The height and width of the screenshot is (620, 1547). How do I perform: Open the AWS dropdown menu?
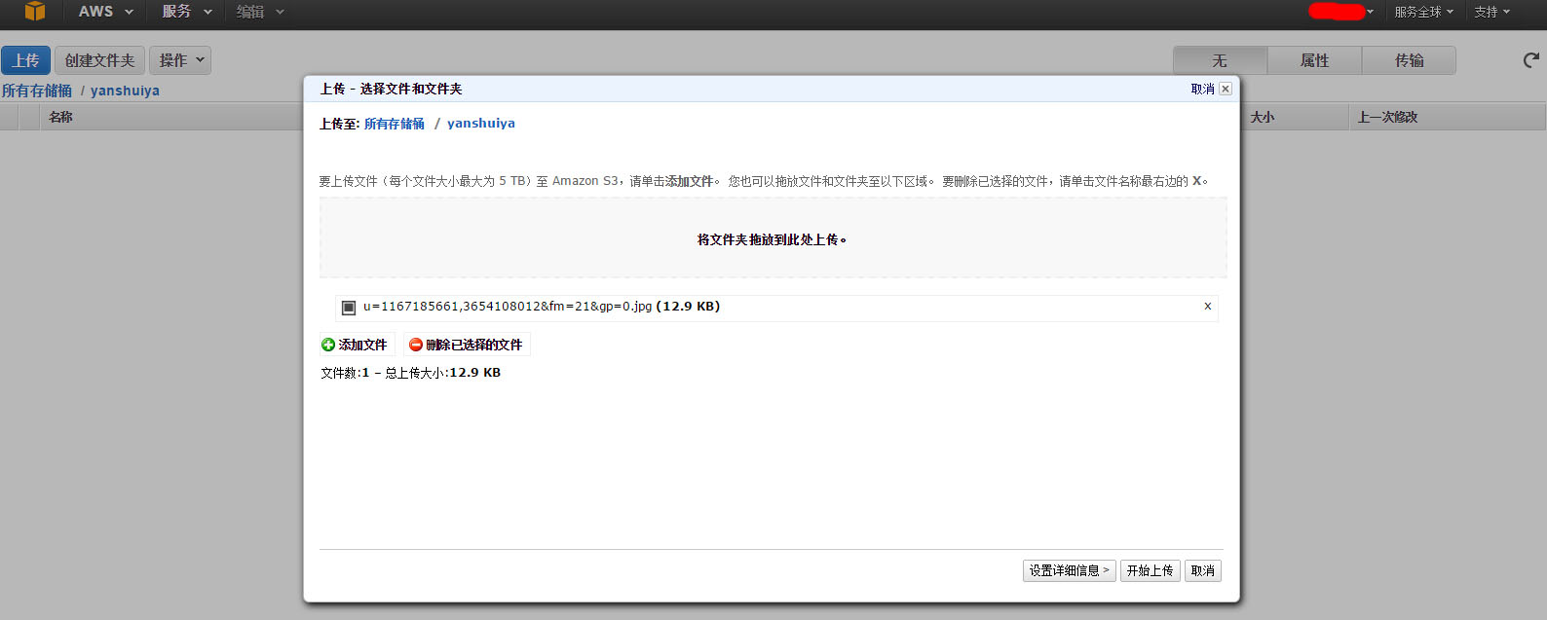[x=105, y=12]
